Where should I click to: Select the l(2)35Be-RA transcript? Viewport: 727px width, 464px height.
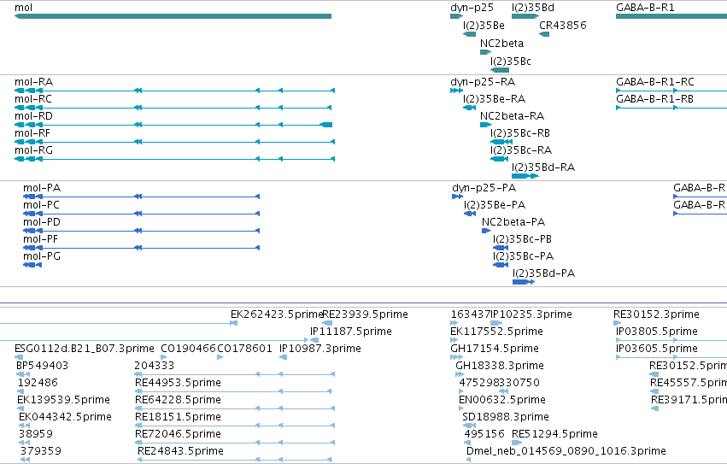click(x=469, y=108)
